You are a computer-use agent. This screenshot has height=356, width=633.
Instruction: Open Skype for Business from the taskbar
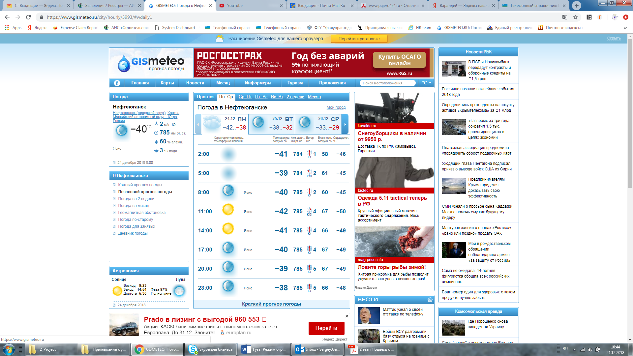[211, 349]
